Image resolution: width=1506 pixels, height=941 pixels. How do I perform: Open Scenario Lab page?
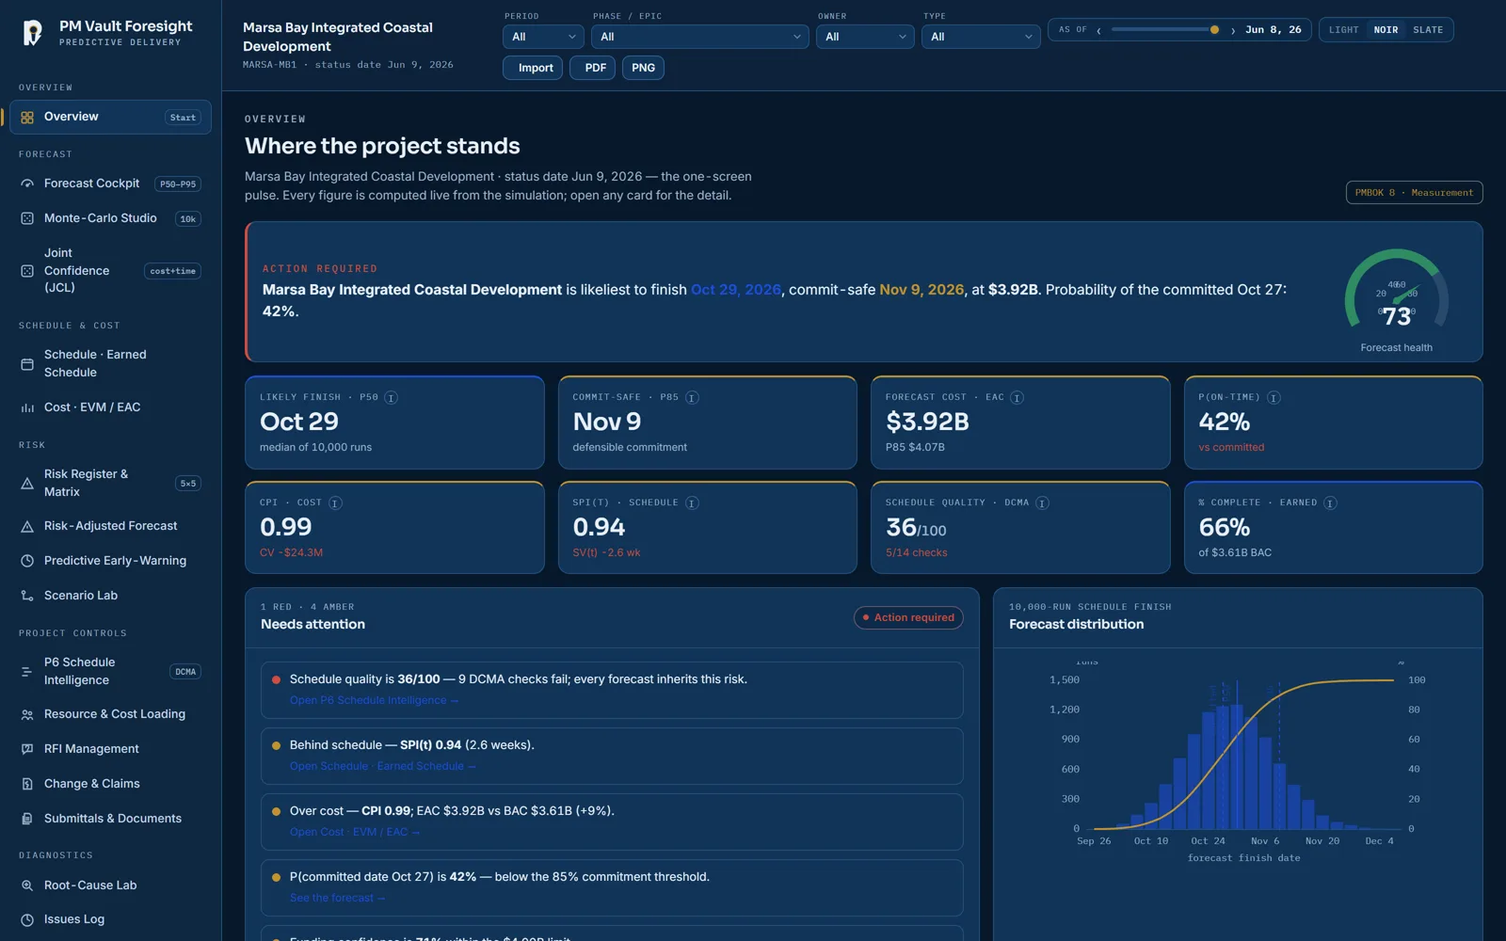[x=110, y=596]
